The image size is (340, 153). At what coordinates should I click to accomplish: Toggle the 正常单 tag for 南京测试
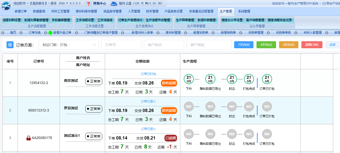tap(94, 81)
